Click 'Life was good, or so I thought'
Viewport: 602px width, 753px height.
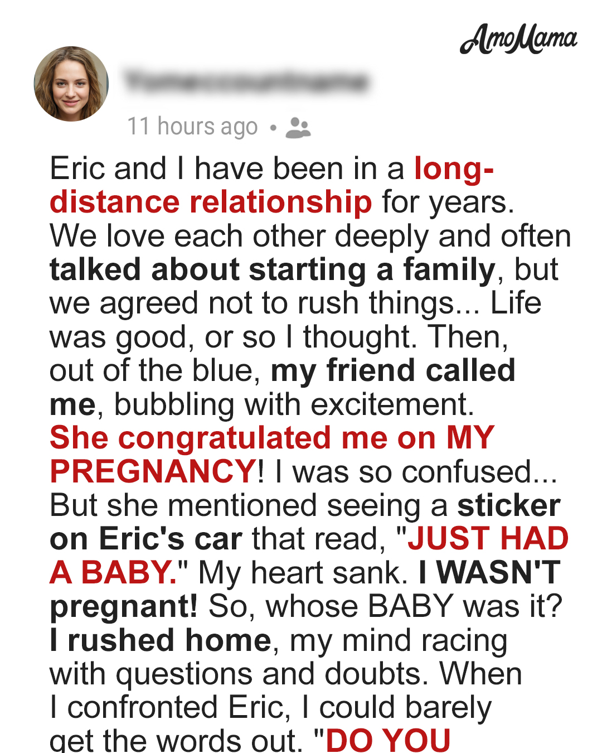tap(233, 337)
